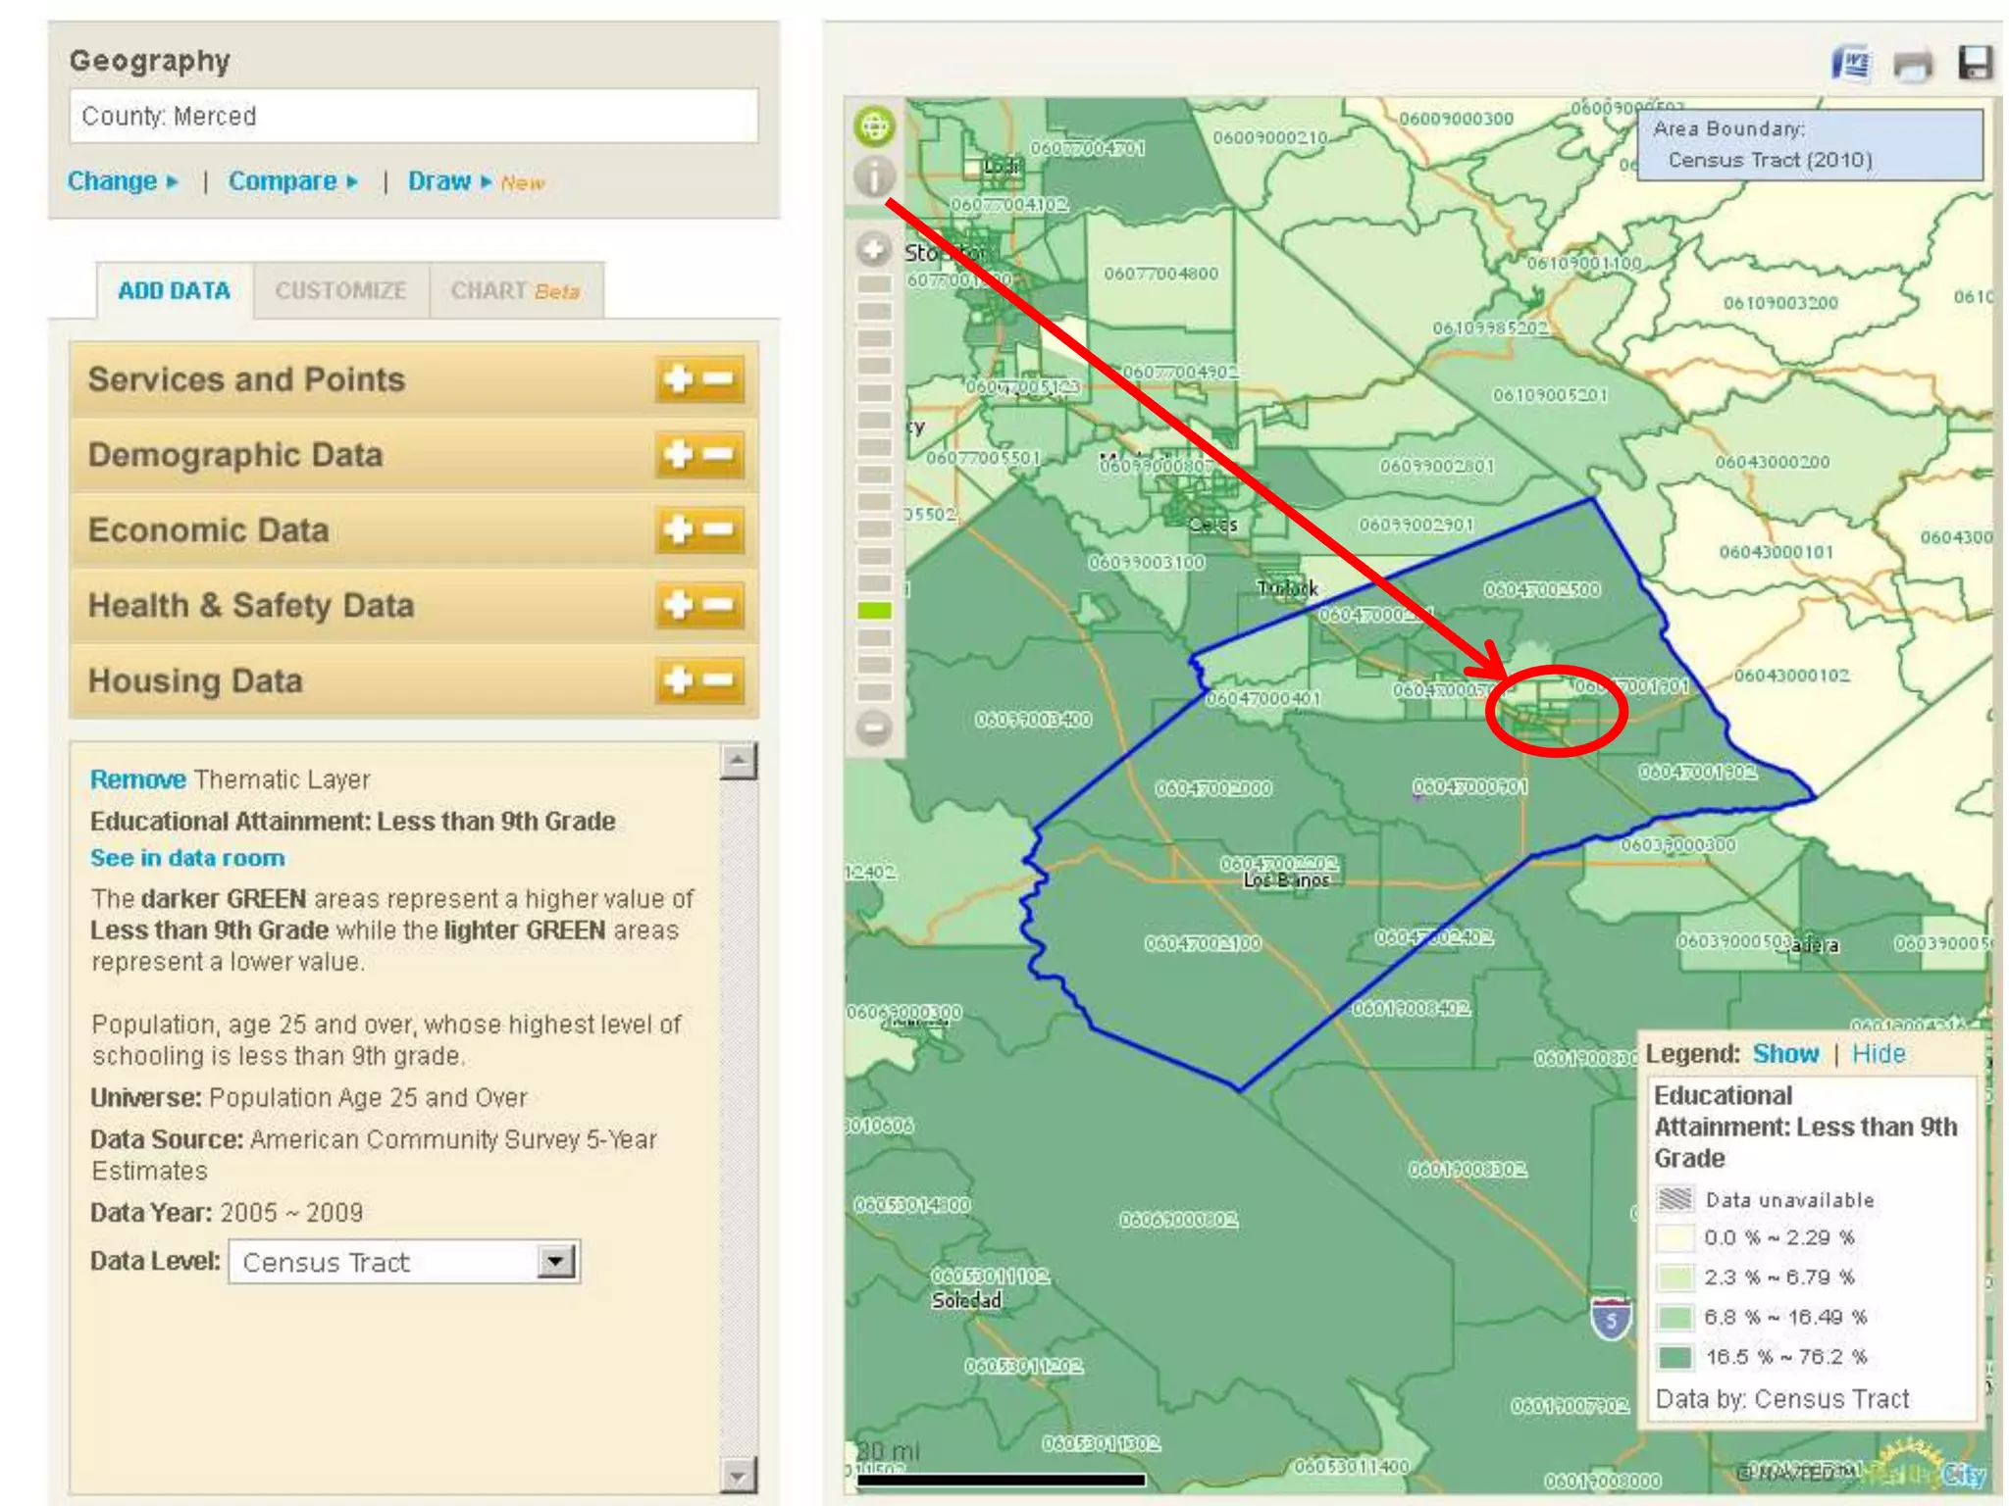This screenshot has width=2009, height=1506.
Task: Switch to the CUSTOMIZE tab
Action: 340,291
